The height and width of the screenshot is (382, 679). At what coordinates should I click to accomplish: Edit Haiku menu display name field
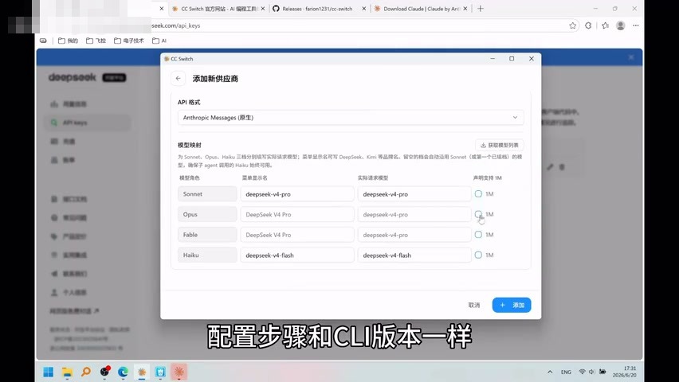point(297,255)
